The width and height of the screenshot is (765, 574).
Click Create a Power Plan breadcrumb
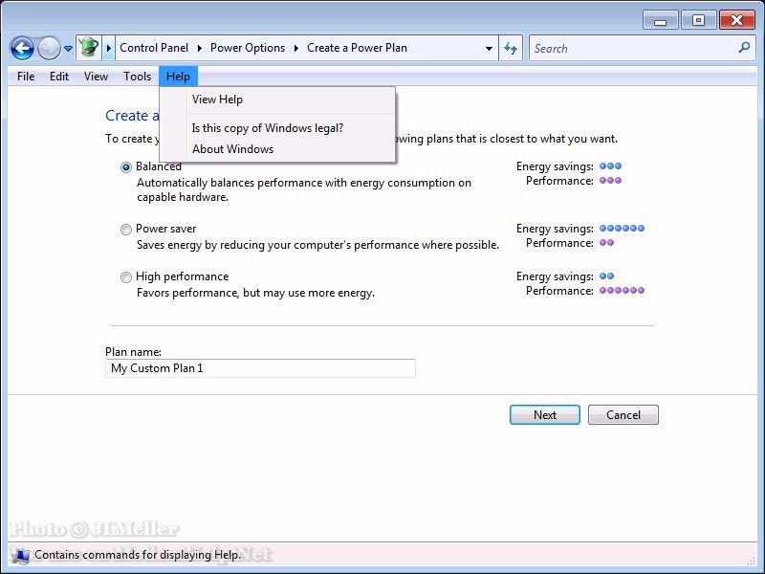pyautogui.click(x=357, y=48)
